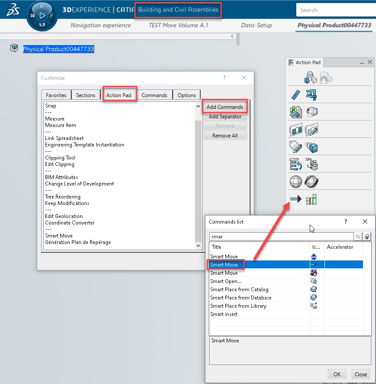Select Coordinate Converter in Customize list
This screenshot has width=376, height=384.
point(70,223)
